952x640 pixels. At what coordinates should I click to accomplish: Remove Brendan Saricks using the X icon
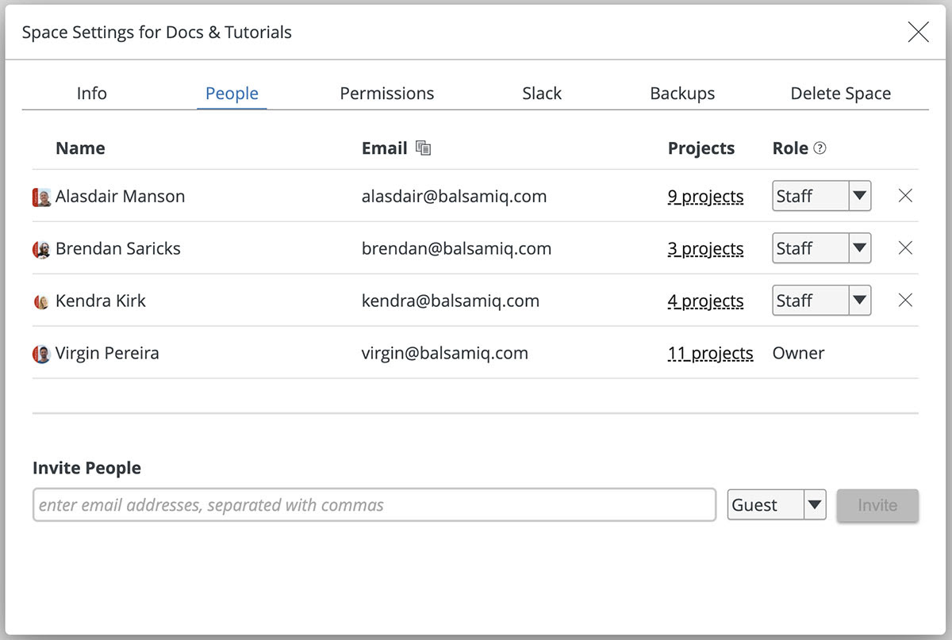point(905,248)
